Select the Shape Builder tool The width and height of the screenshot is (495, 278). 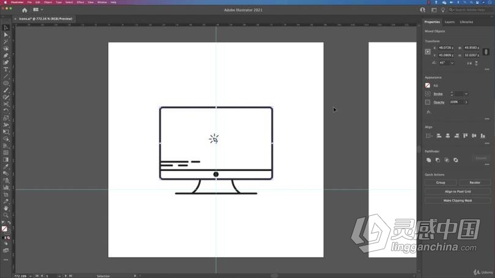tap(6, 139)
